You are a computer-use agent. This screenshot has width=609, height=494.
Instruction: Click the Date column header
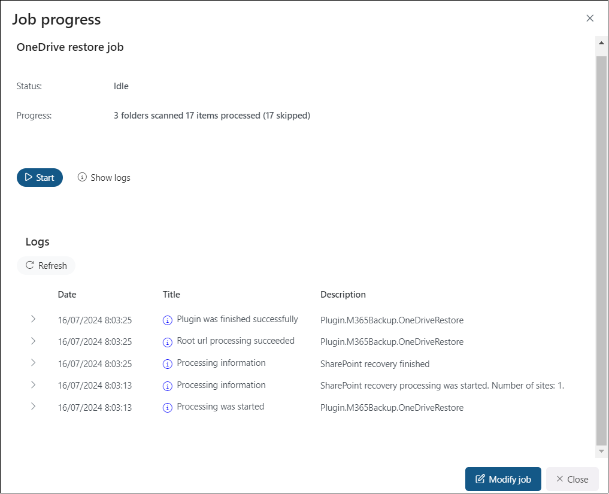(x=67, y=295)
